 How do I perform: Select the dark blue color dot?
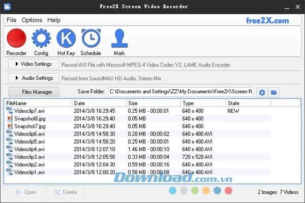click(217, 191)
